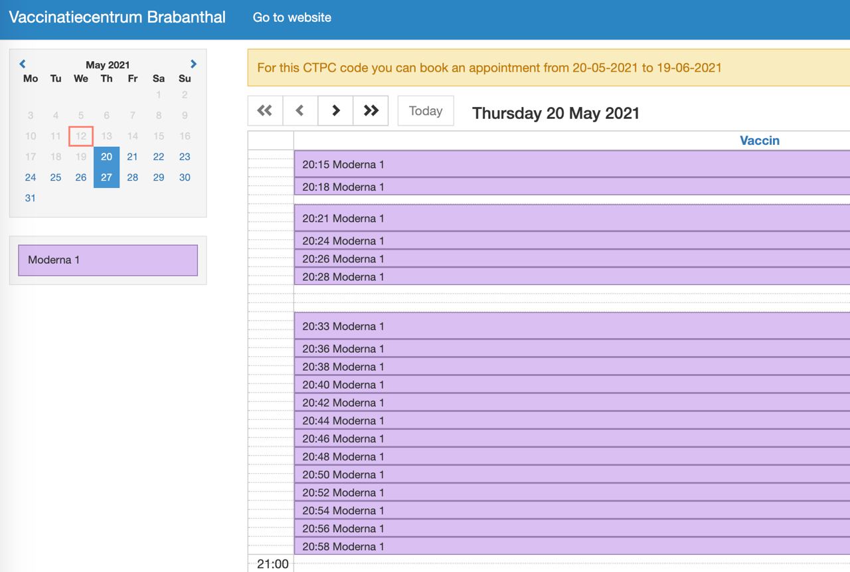
Task: Book the 20:42 Moderna 1 slot
Action: click(x=572, y=403)
